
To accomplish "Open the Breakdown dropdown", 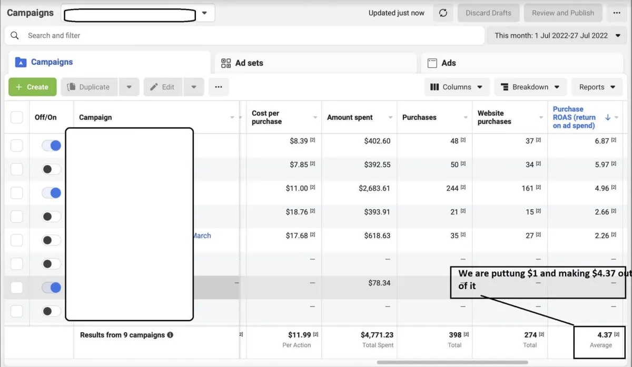I will [x=530, y=87].
